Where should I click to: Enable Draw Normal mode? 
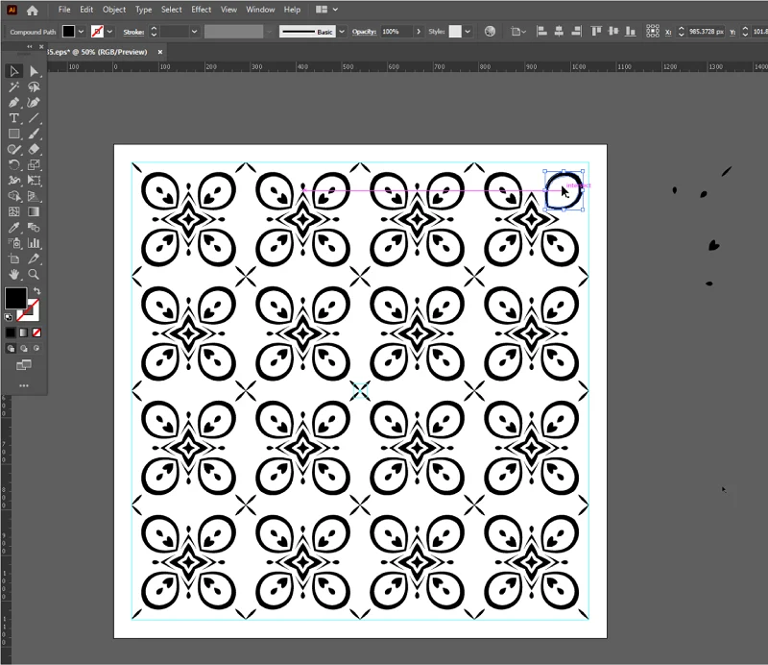coord(11,348)
